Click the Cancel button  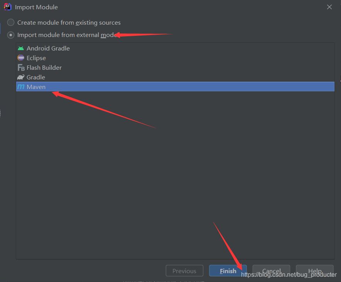(271, 271)
